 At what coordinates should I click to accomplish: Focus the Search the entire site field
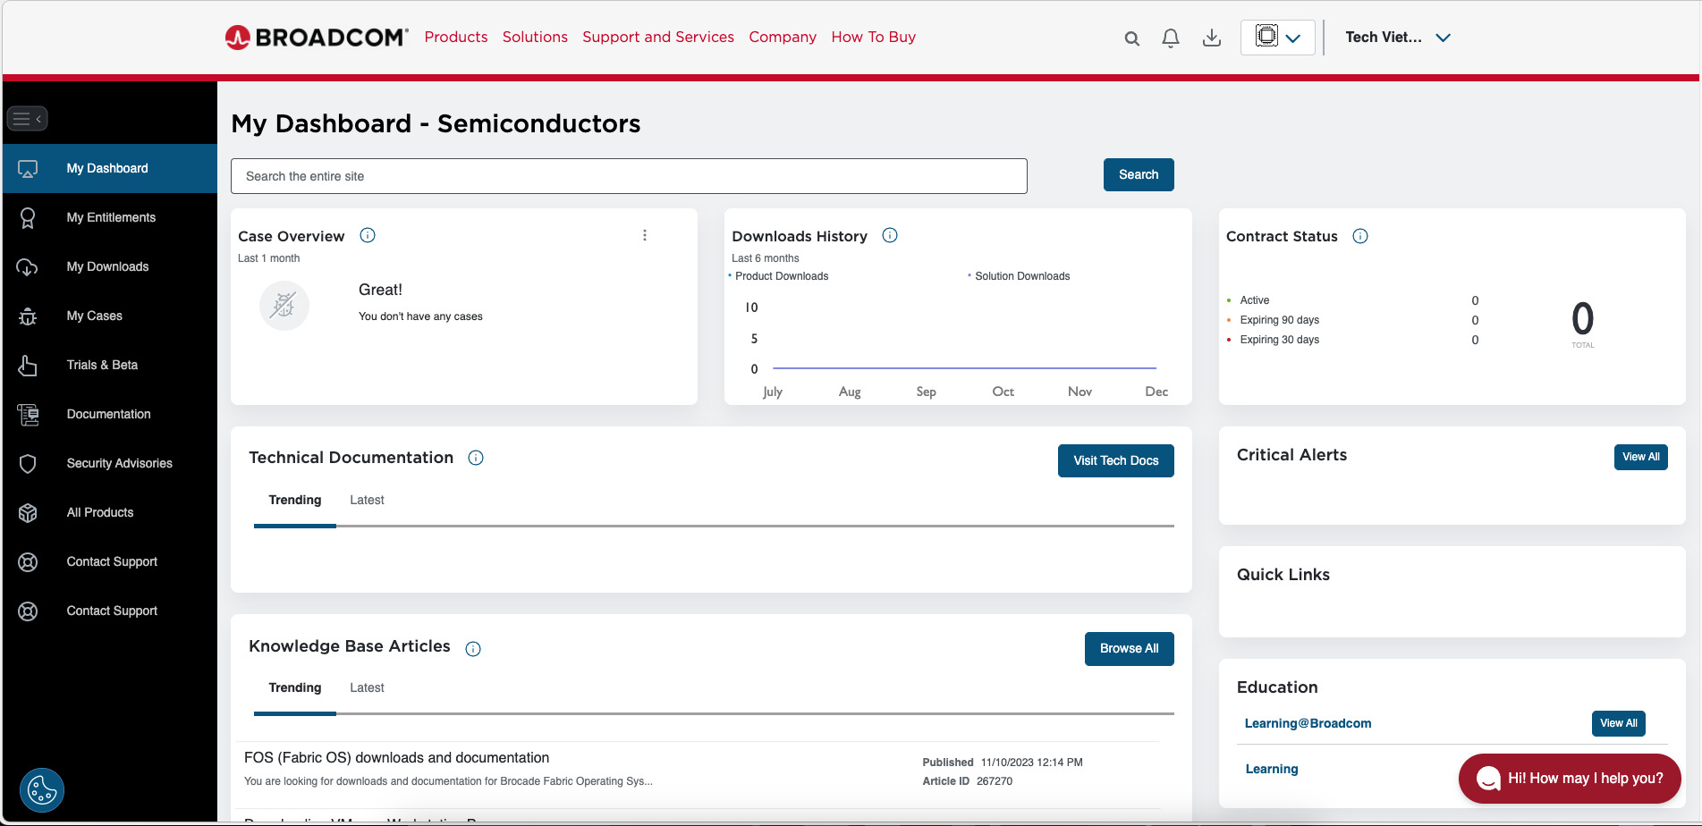pos(629,176)
